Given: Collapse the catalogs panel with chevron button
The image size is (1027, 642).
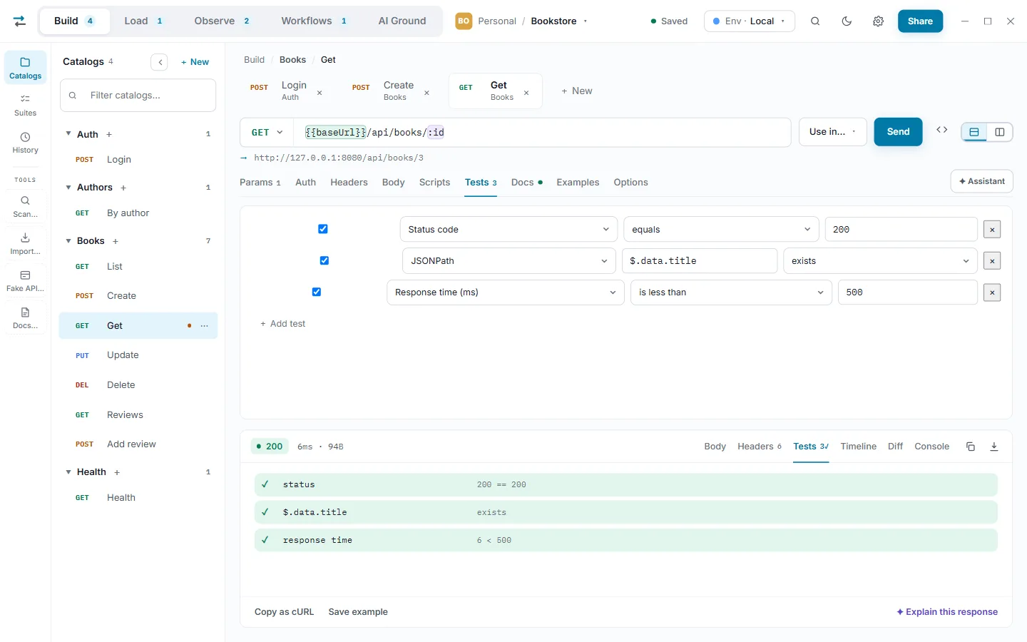Looking at the screenshot, I should point(160,62).
